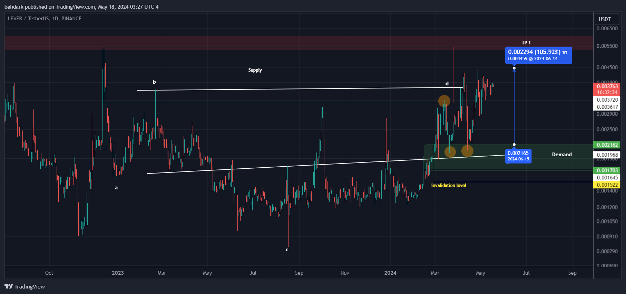
Task: Click the top endpoint of blue price-range line
Action: [x=514, y=68]
